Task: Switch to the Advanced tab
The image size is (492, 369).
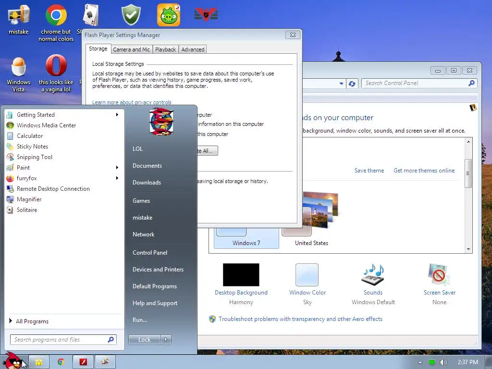Action: pyautogui.click(x=193, y=49)
